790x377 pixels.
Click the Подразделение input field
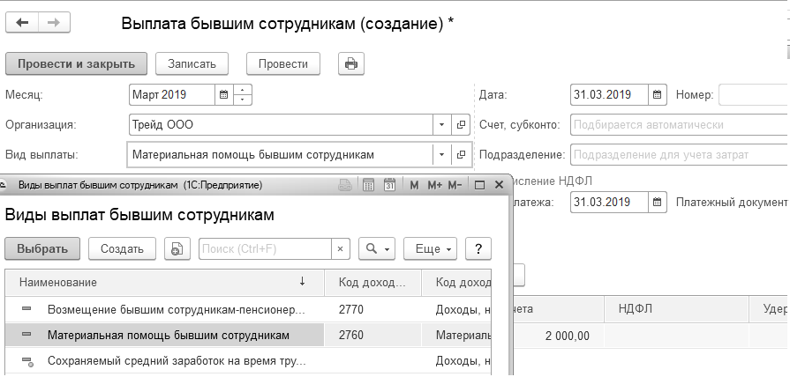[680, 155]
